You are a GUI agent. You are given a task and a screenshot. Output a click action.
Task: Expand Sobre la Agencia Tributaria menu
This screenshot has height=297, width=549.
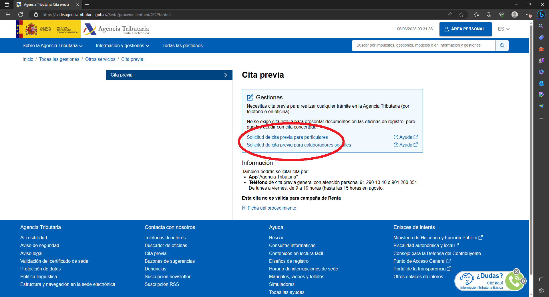pyautogui.click(x=52, y=46)
